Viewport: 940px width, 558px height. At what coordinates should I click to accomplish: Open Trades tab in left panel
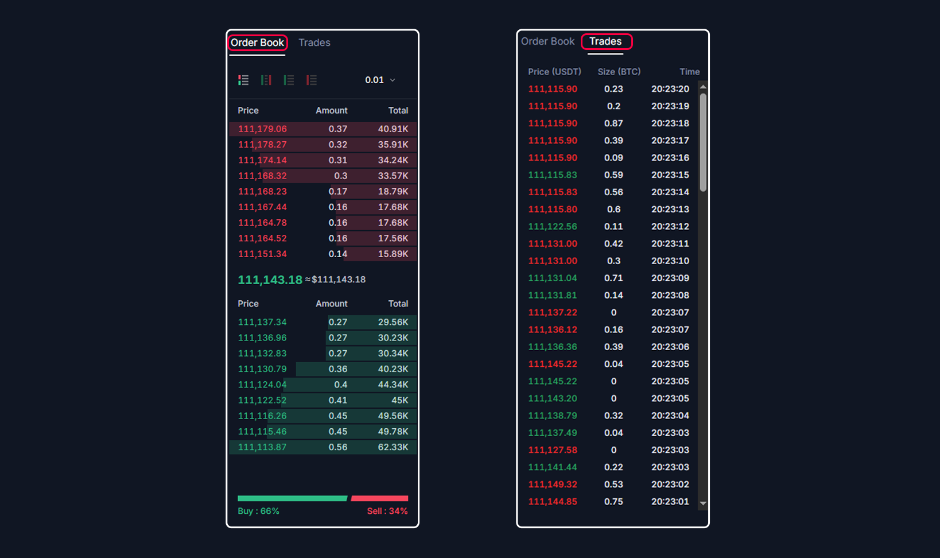[x=314, y=42]
